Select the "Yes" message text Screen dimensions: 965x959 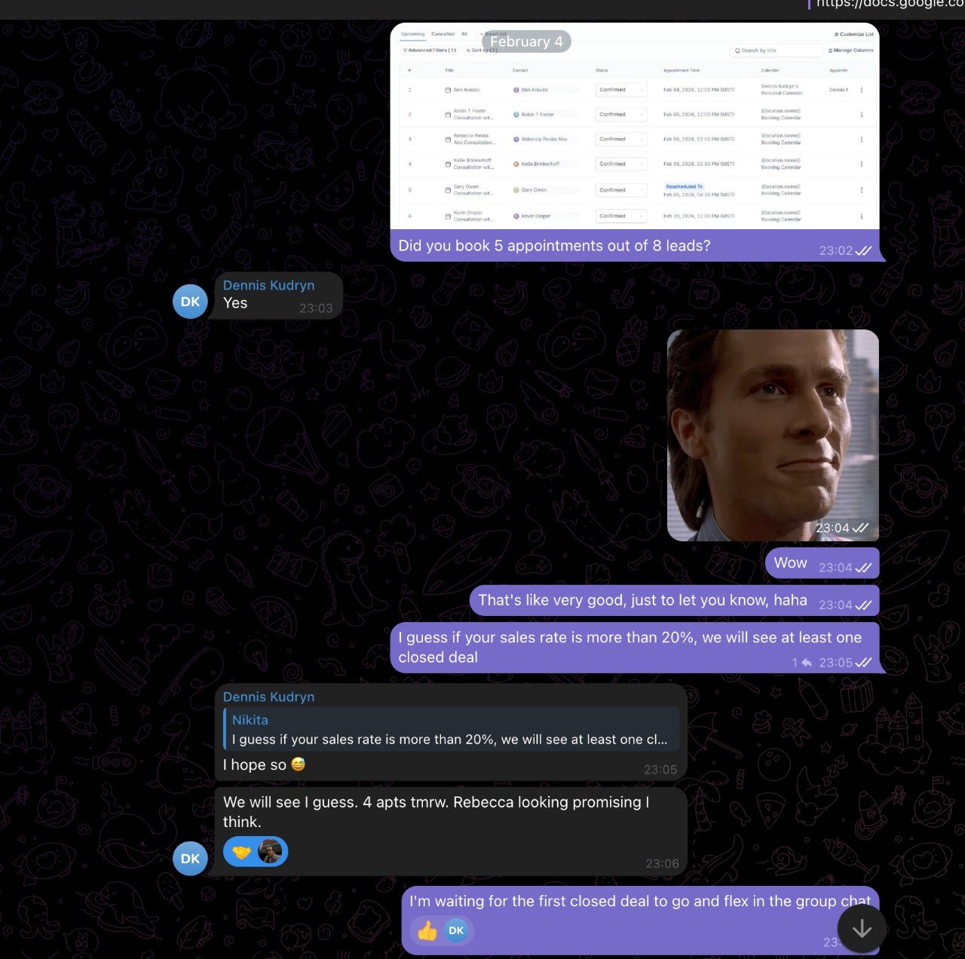235,303
